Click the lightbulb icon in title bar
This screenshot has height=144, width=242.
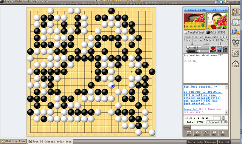(226, 2)
